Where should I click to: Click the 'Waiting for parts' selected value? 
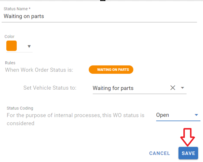tap(113, 88)
